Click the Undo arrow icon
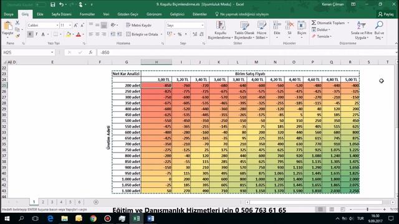Image resolution: width=399 pixels, height=224 pixels. (61, 4)
